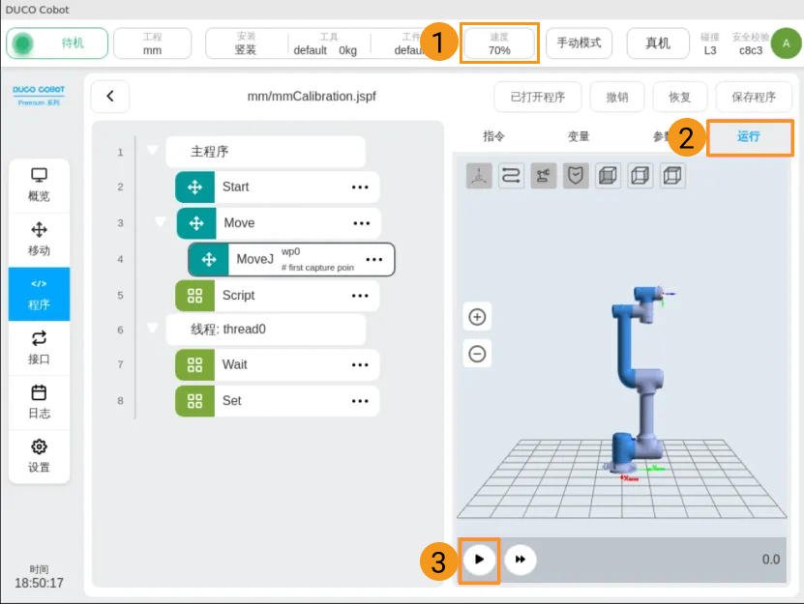This screenshot has width=804, height=604.
Task: Click the MoveJ node move icon
Action: (209, 260)
